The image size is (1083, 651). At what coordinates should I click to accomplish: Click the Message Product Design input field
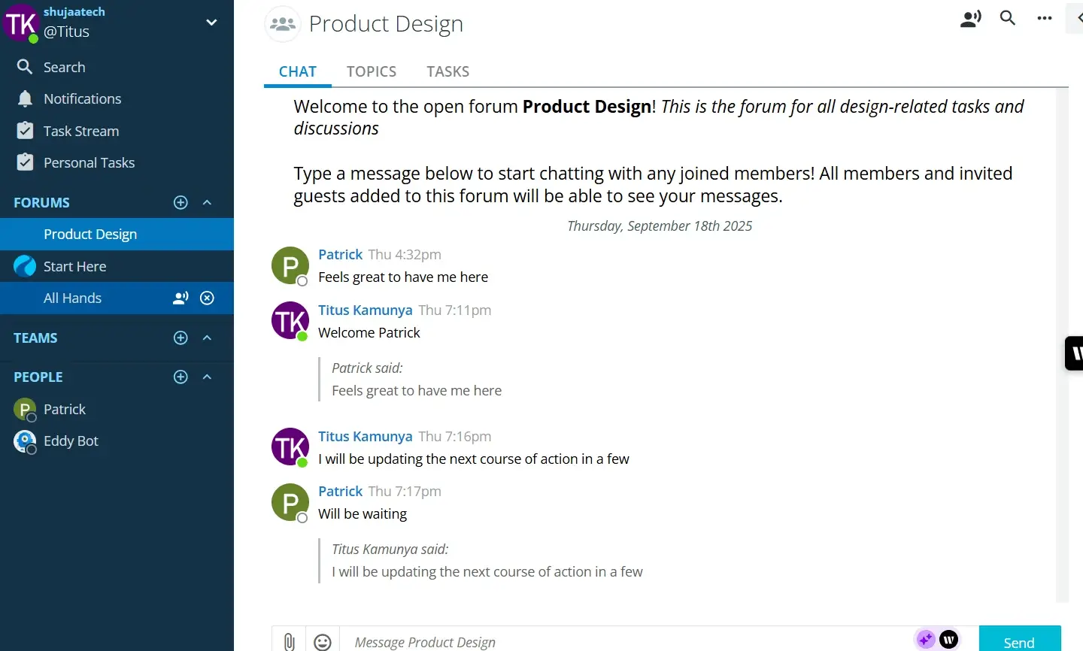tap(624, 641)
